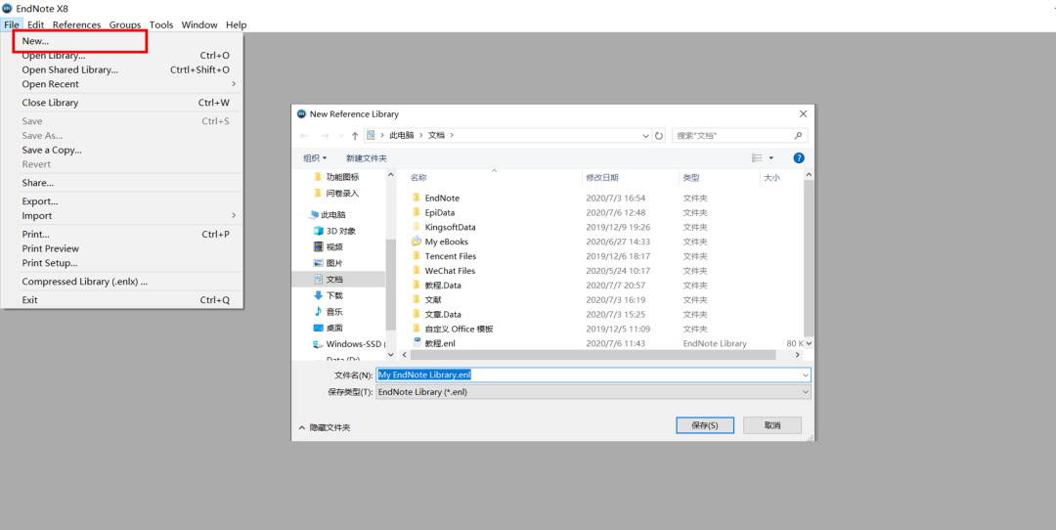
Task: Open the 文件名 dropdown arrow
Action: (806, 375)
